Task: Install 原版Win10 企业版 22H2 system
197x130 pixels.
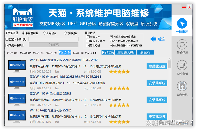Action: coord(157,100)
